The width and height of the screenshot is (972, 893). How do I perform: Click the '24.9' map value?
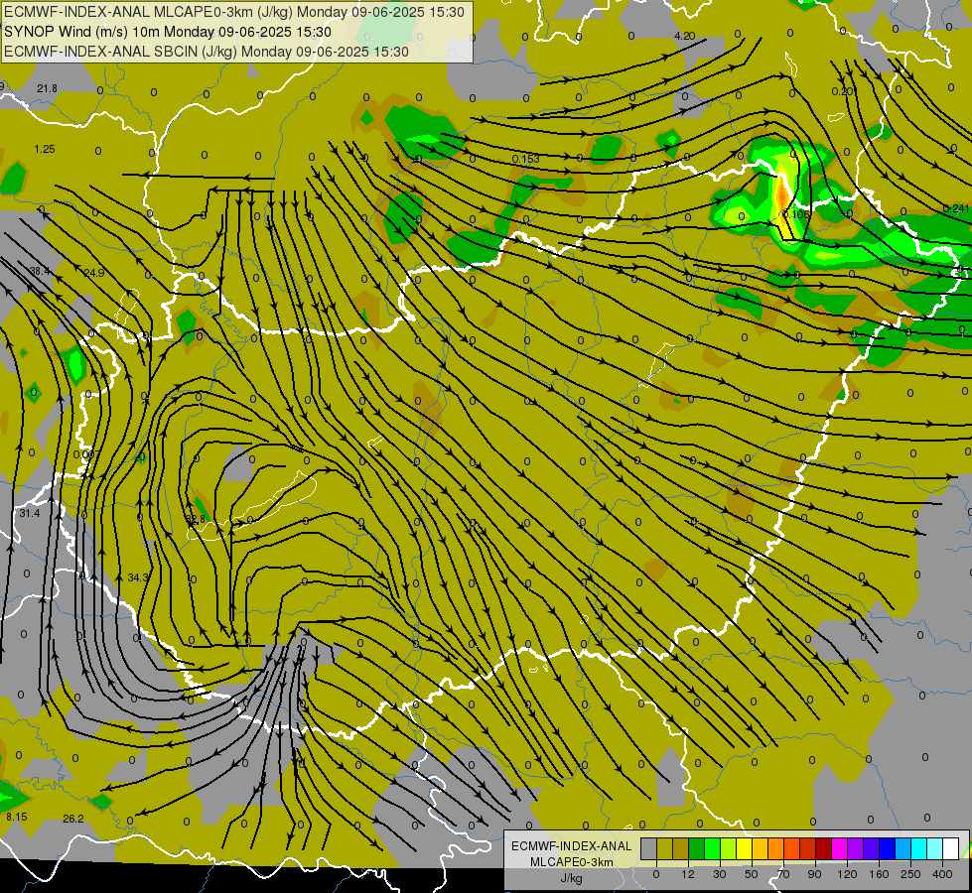click(x=94, y=273)
